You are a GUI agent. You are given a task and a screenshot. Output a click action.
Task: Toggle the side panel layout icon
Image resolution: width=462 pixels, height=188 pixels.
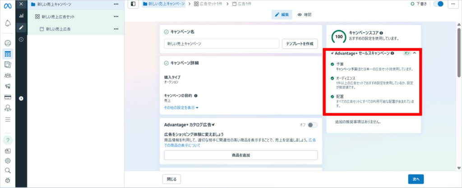point(134,4)
